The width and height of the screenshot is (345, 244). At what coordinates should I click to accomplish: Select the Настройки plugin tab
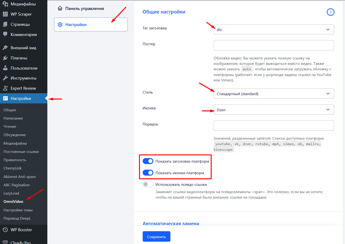(x=91, y=24)
